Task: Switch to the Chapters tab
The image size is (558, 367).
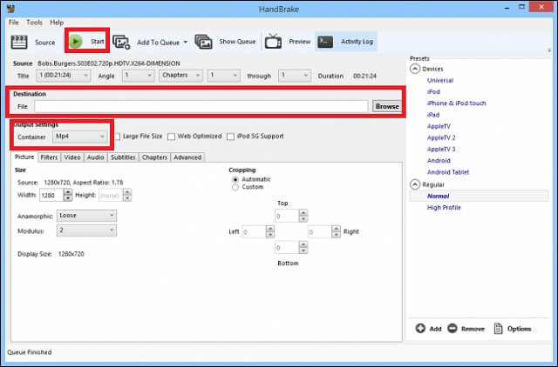Action: pos(154,157)
